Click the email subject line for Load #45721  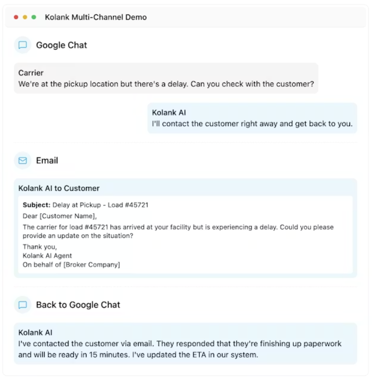coord(85,205)
